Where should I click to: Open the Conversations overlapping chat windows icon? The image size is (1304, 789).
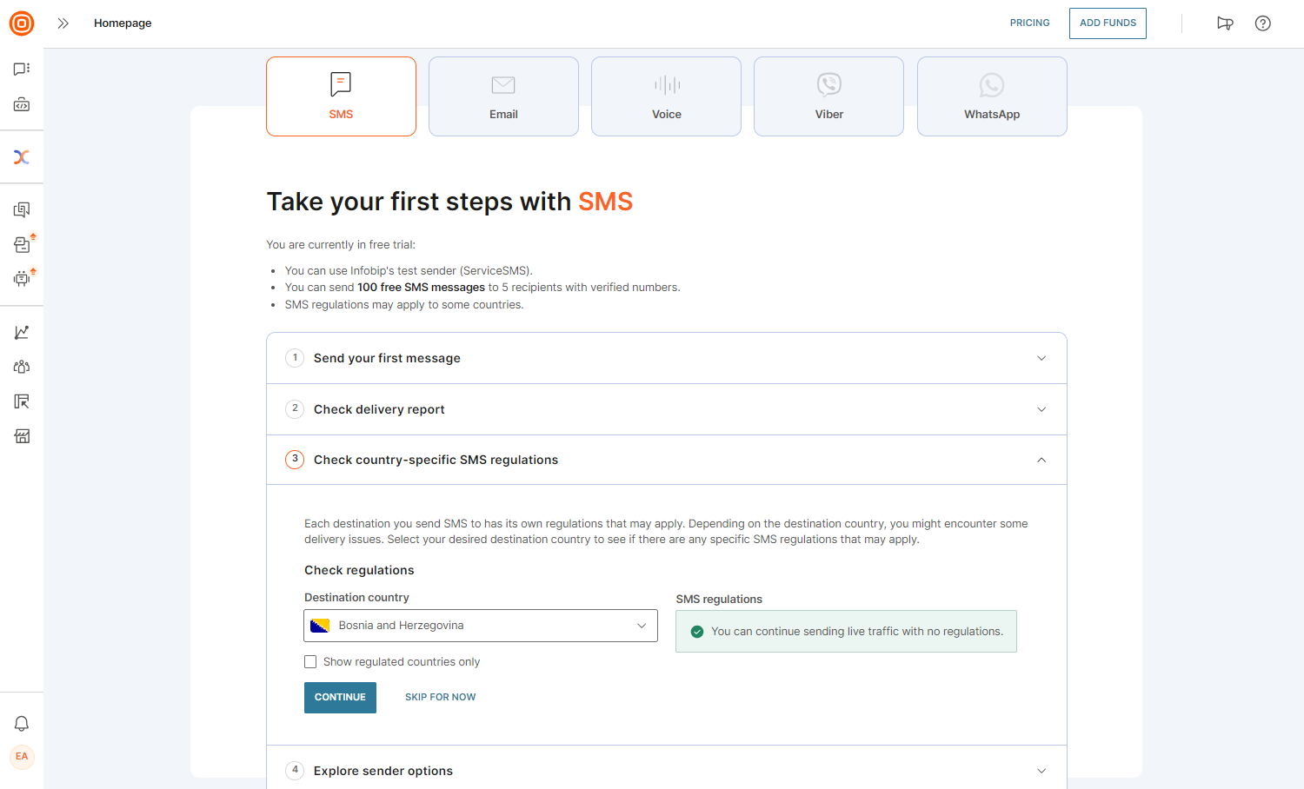tap(22, 209)
